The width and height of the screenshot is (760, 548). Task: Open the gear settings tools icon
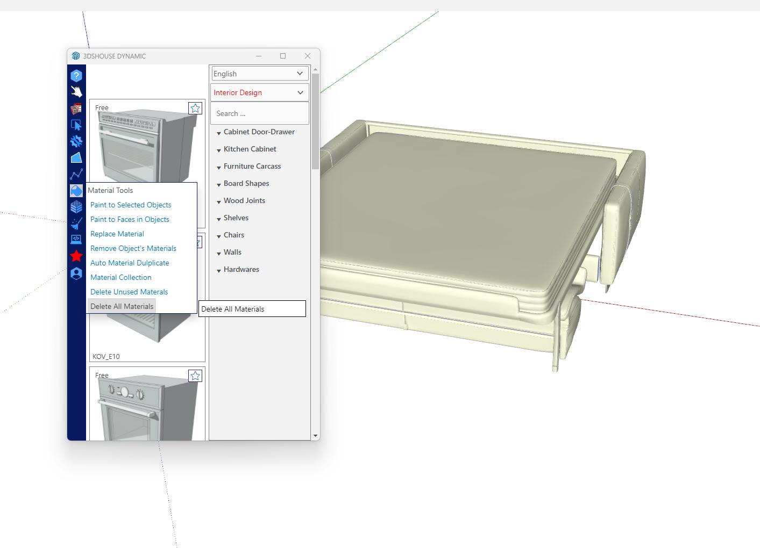(76, 141)
